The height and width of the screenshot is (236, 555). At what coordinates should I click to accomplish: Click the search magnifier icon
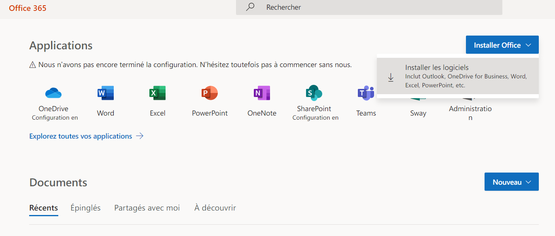point(250,7)
